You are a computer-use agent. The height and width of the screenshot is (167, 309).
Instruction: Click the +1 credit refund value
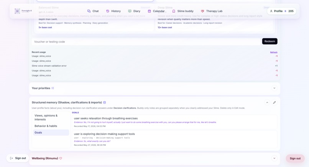pos(276,66)
